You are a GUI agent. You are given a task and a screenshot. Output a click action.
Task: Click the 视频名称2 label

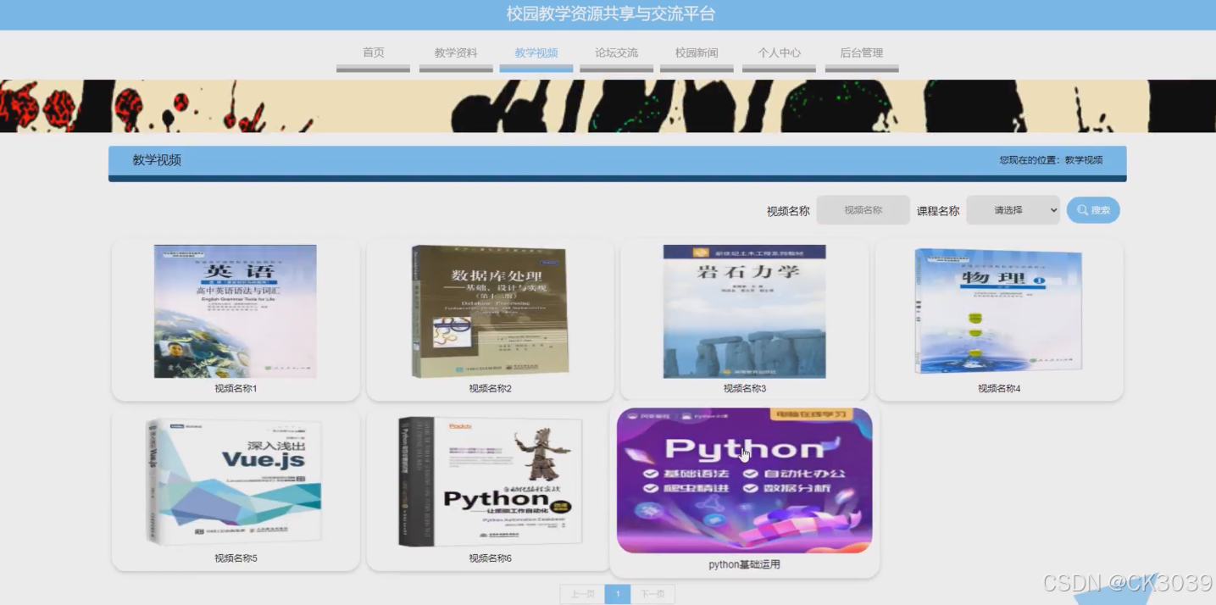click(x=490, y=389)
